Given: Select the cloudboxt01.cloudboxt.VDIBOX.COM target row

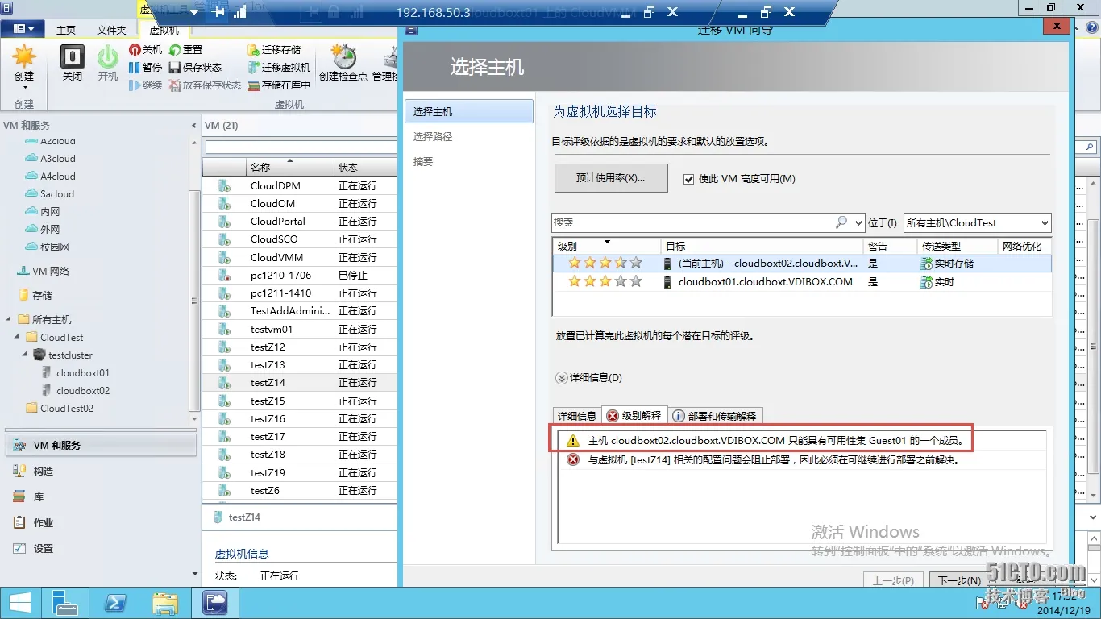Looking at the screenshot, I should [x=802, y=282].
